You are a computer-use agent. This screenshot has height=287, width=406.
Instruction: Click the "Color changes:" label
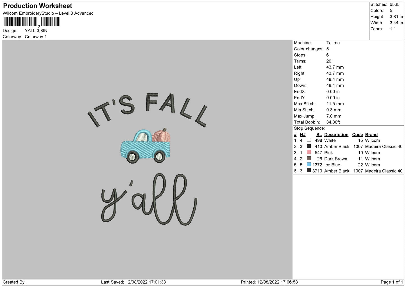309,49
